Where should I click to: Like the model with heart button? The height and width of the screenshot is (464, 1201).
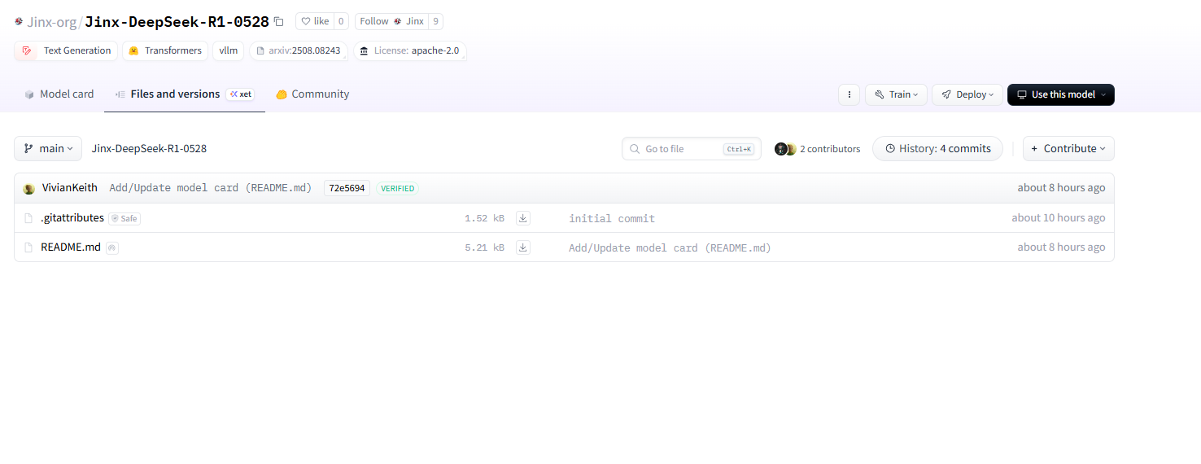click(315, 22)
